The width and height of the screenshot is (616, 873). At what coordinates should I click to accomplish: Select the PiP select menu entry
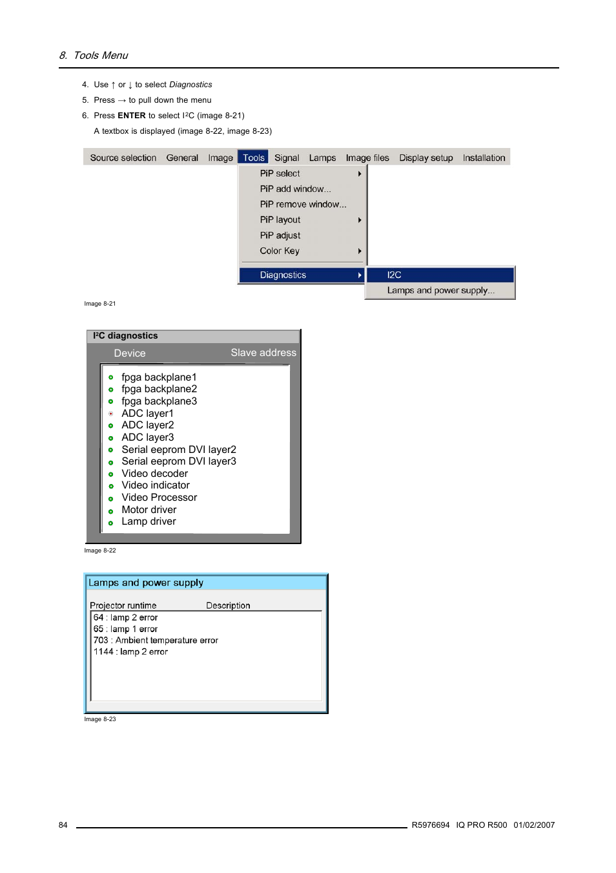click(302, 173)
